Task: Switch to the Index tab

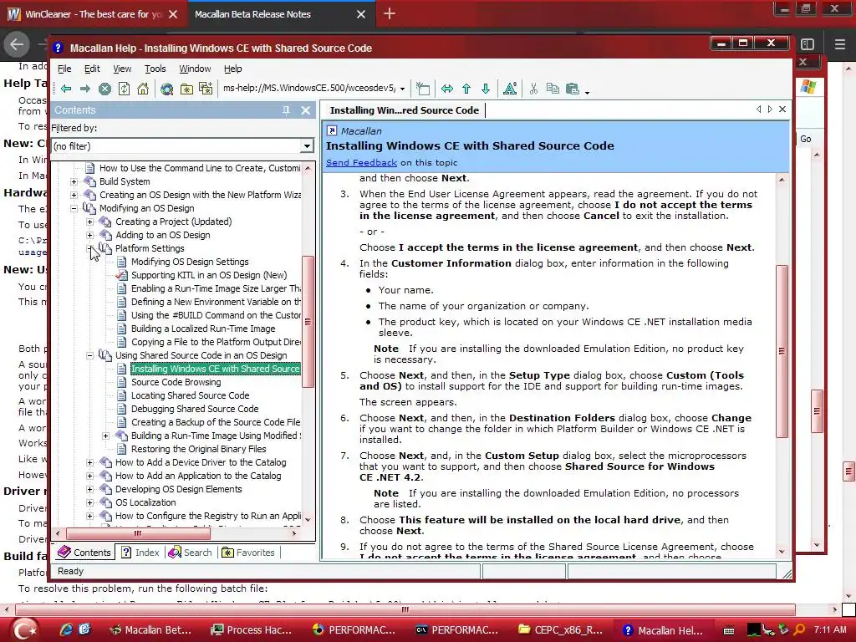Action: tap(140, 553)
